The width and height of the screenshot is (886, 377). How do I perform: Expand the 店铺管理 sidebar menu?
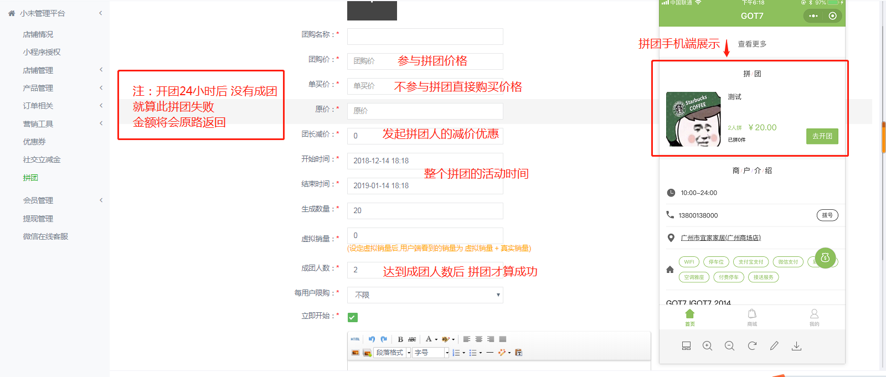[x=38, y=70]
